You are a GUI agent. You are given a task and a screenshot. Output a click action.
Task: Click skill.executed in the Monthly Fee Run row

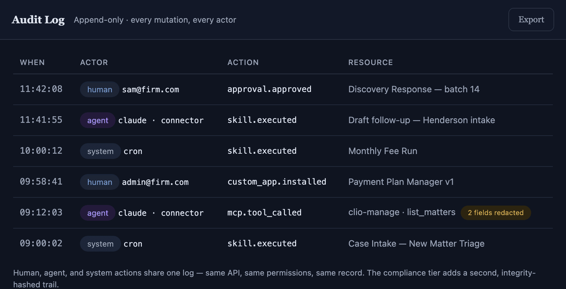(262, 151)
